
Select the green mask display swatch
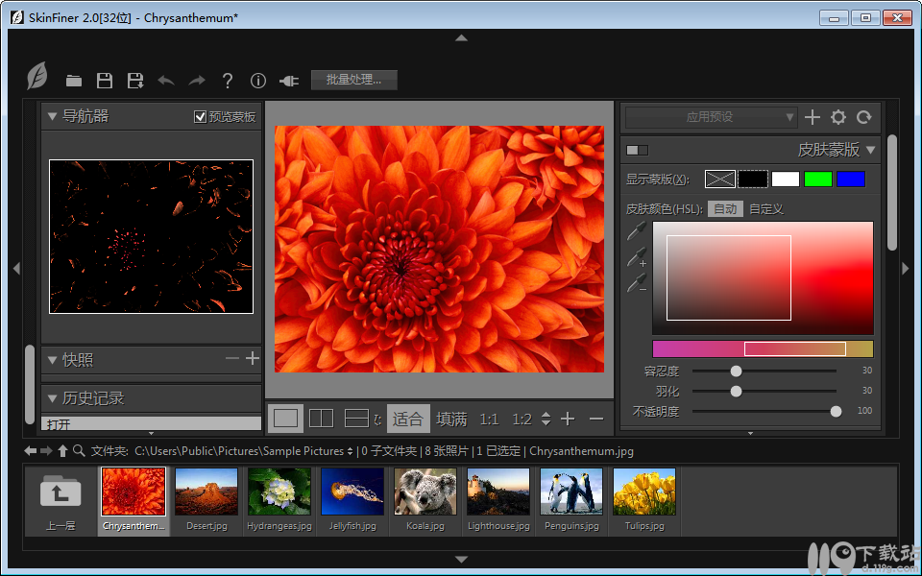point(818,179)
